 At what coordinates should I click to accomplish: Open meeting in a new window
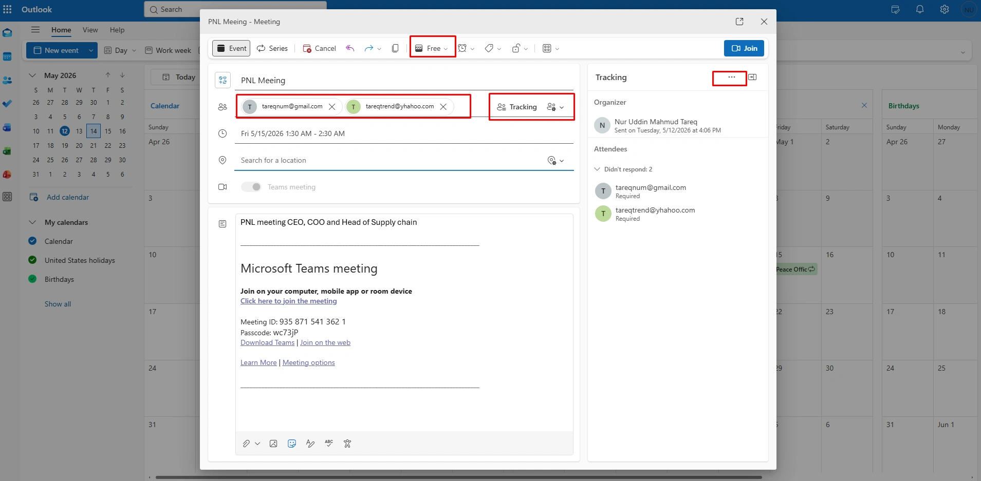pyautogui.click(x=739, y=22)
